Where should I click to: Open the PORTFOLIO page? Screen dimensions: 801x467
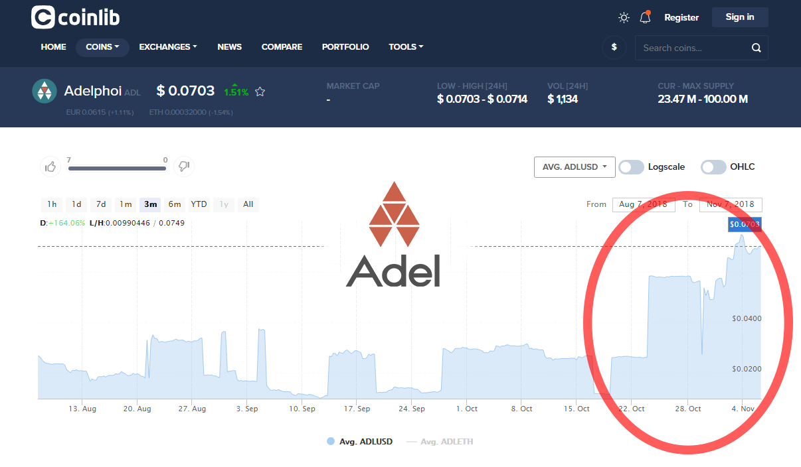(x=345, y=47)
